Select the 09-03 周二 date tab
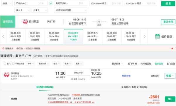 [x=16, y=36]
